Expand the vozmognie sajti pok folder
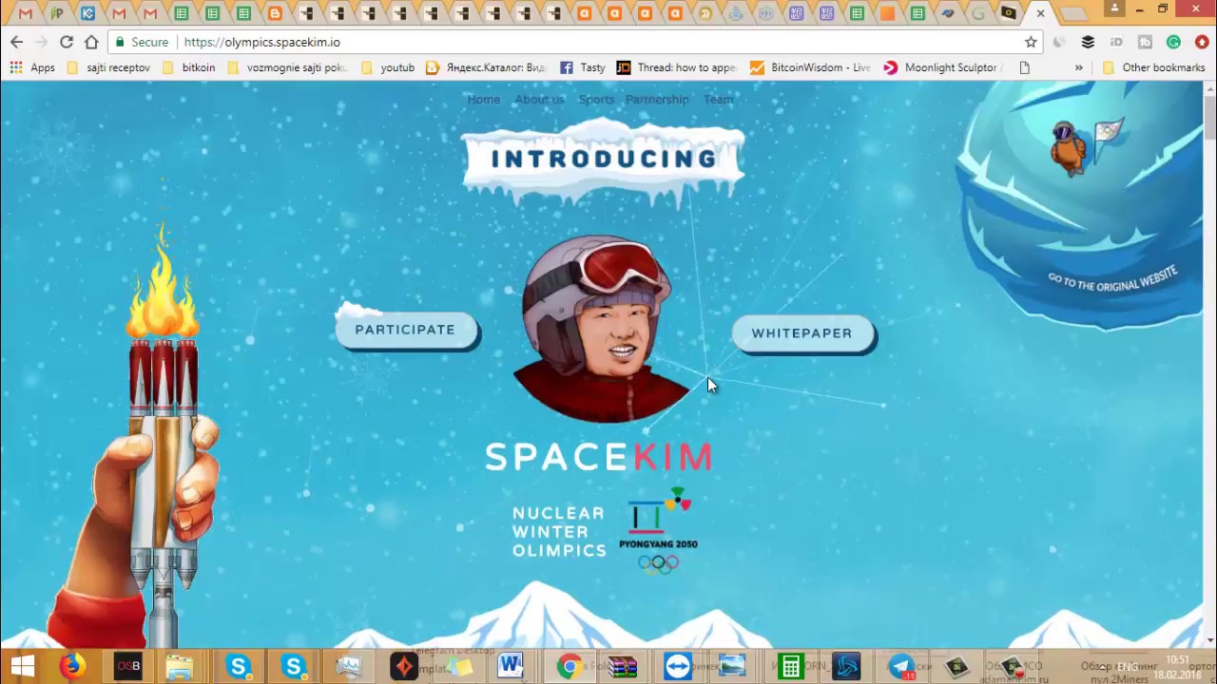 pos(288,67)
